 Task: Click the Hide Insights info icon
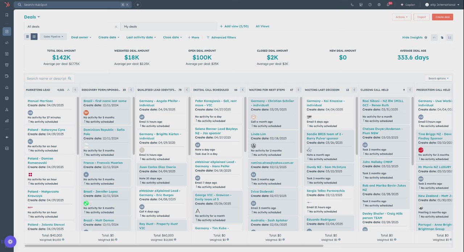(x=426, y=37)
